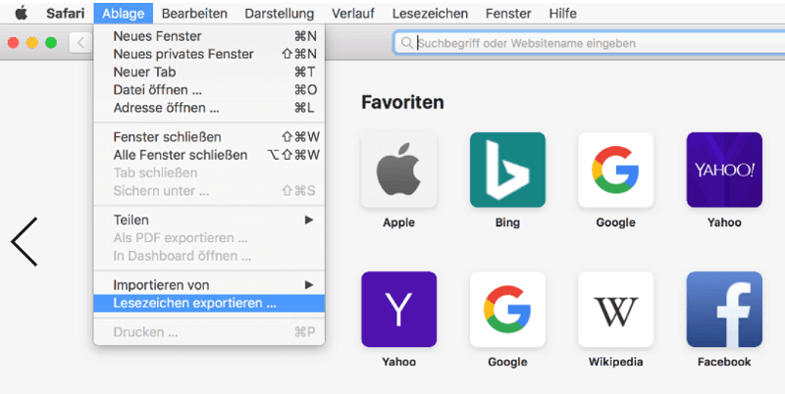Open the Apple favorite tile

point(399,170)
